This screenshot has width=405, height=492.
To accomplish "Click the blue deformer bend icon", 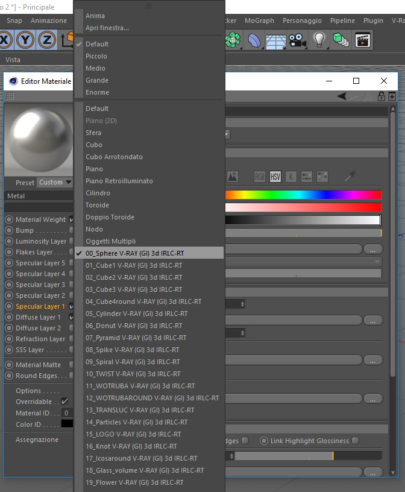I will coord(254,40).
